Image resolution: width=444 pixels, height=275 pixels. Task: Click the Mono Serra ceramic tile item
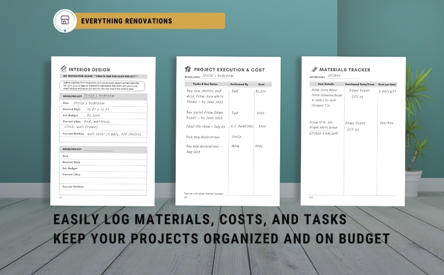[x=327, y=98]
